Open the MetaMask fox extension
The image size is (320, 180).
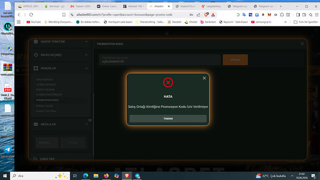pyautogui.click(x=269, y=15)
